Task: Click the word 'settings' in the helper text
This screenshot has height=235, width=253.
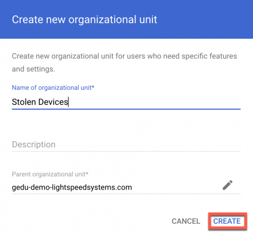Action: (x=40, y=69)
